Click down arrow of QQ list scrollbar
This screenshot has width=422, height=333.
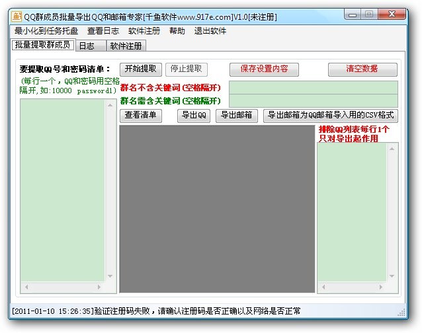pyautogui.click(x=110, y=276)
